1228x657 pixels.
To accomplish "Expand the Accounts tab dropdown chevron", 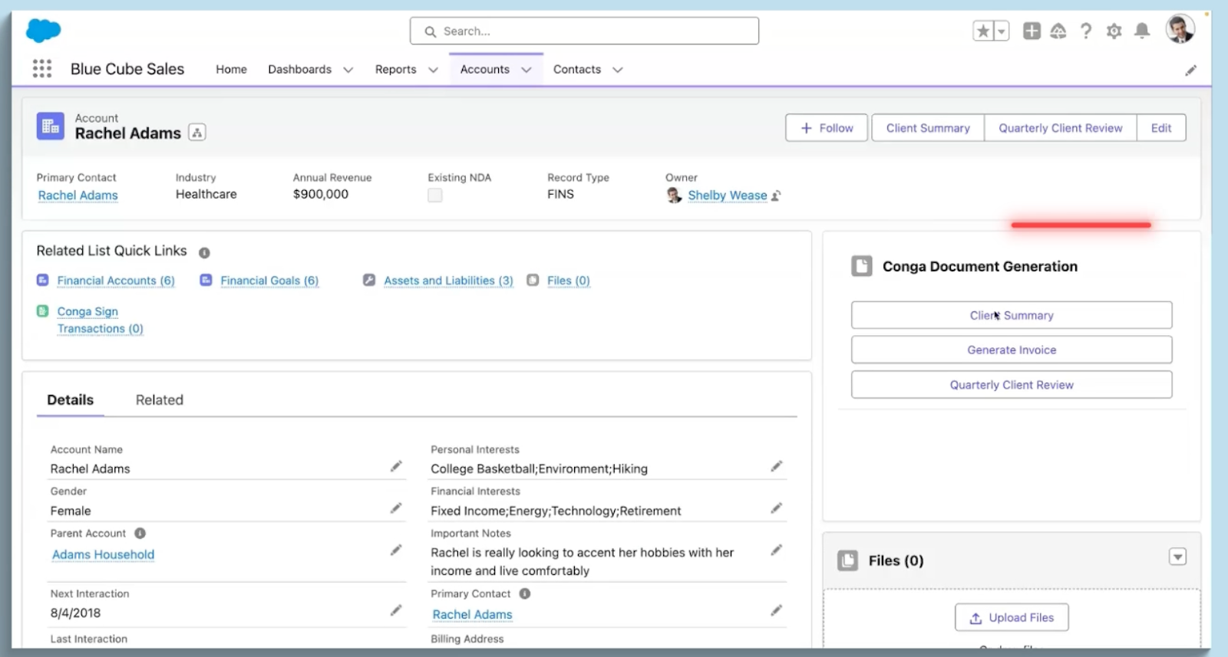I will tap(527, 70).
